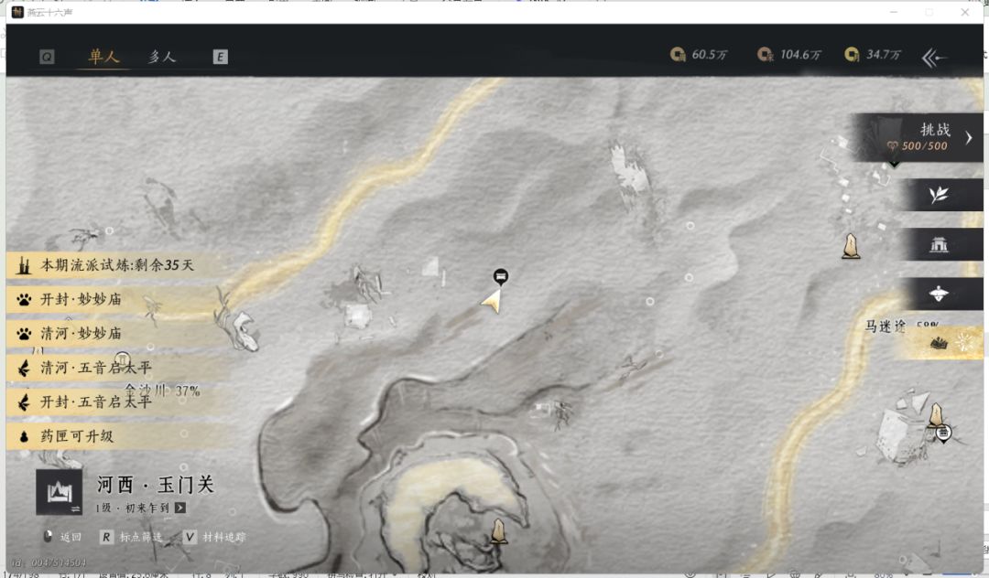Image resolution: width=989 pixels, height=578 pixels.
Task: Expand the 1级·初来乍到 arrow
Action: (x=180, y=508)
